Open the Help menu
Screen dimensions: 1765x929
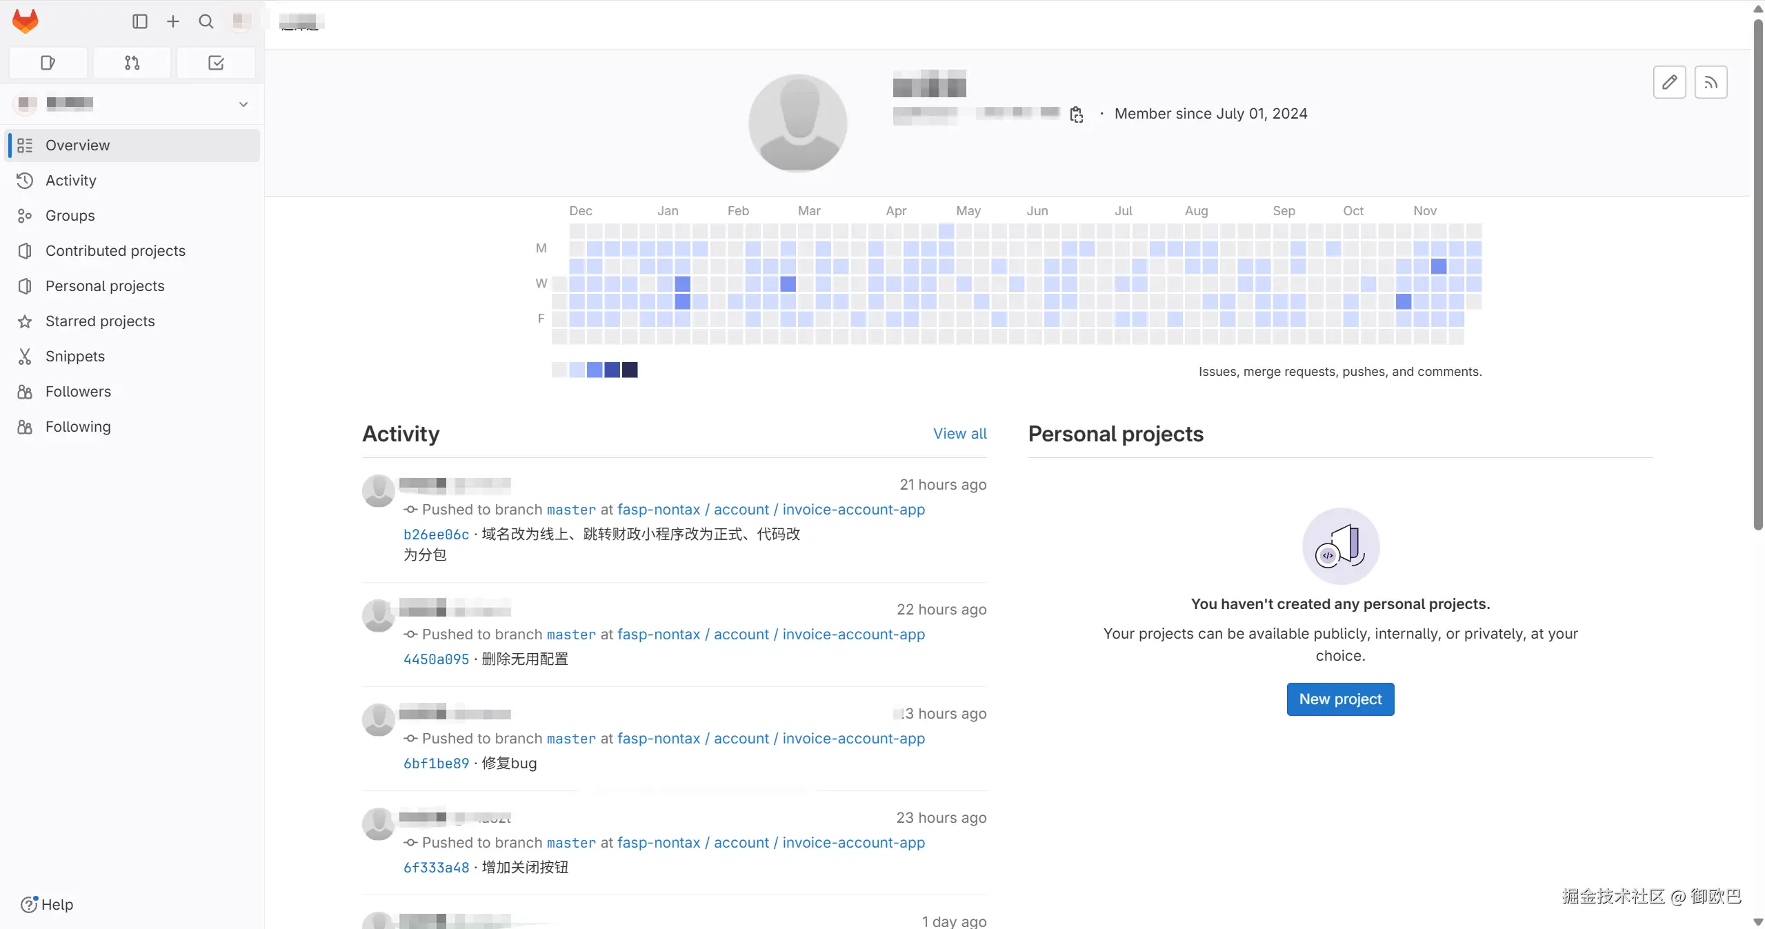coord(47,904)
